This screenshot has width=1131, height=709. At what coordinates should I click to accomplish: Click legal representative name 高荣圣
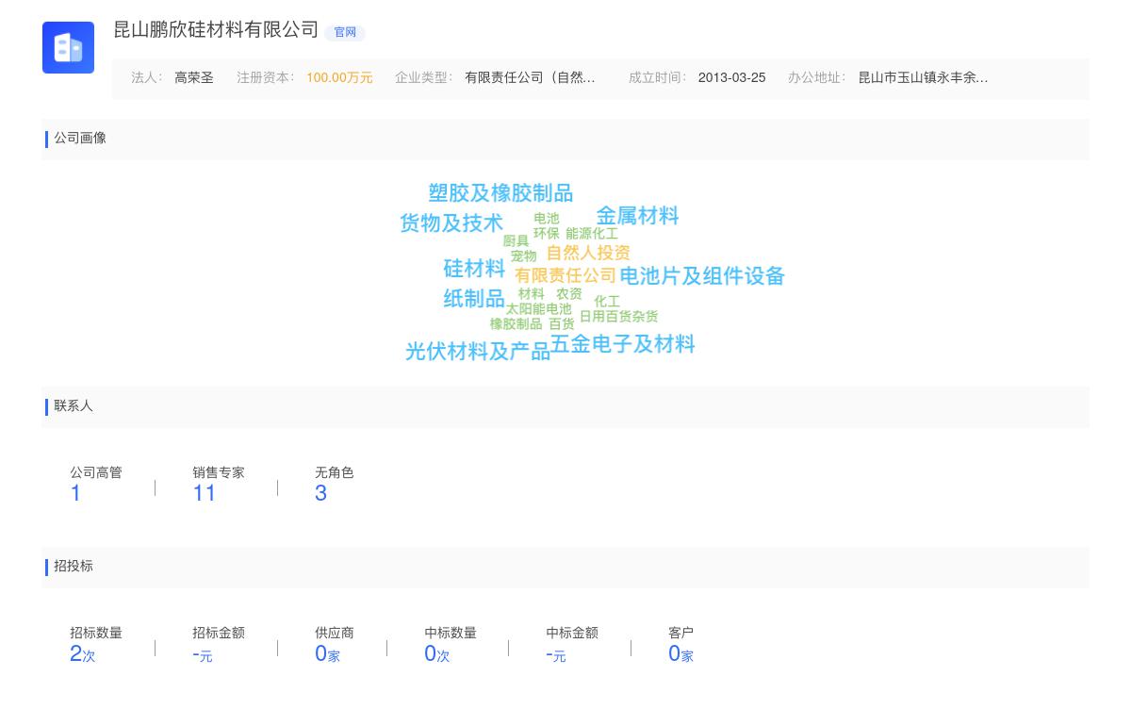tap(194, 78)
